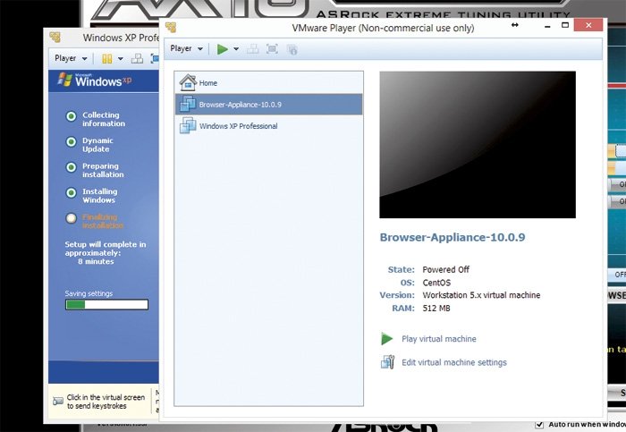Click the black virtual machine preview thumbnail

pyautogui.click(x=478, y=145)
